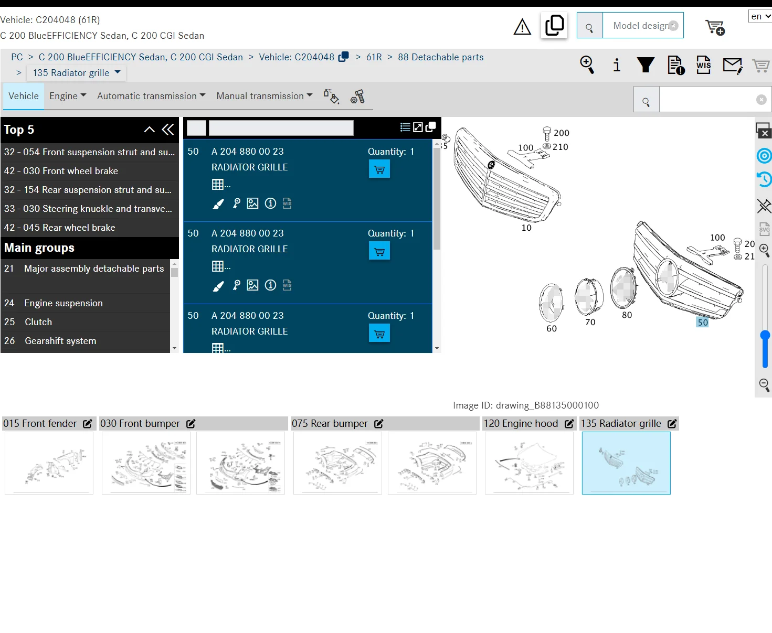Add the third RADIATOR GRILLE to cart
Image resolution: width=772 pixels, height=633 pixels.
379,334
